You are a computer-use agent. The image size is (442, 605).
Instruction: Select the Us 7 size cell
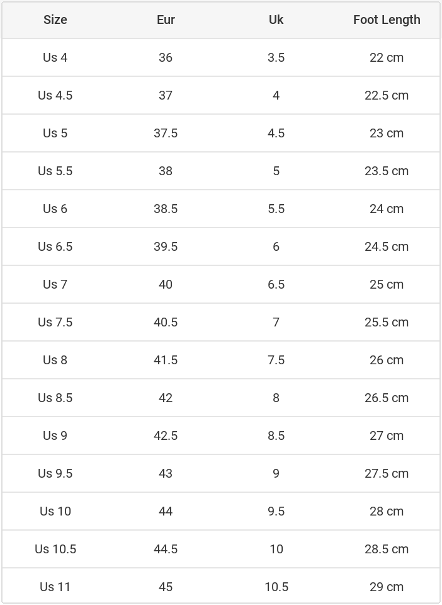[x=55, y=284]
